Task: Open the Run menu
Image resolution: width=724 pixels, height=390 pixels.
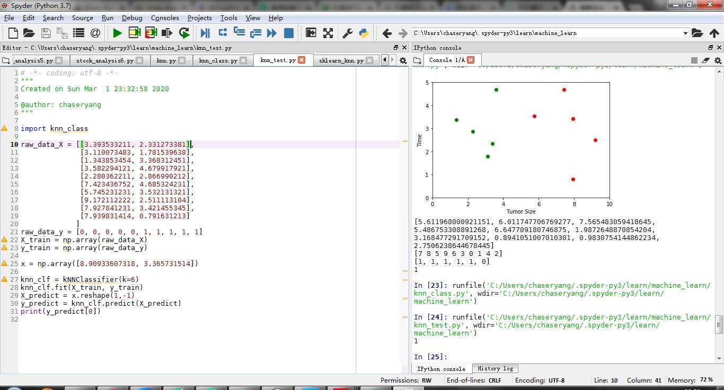Action: pos(108,17)
